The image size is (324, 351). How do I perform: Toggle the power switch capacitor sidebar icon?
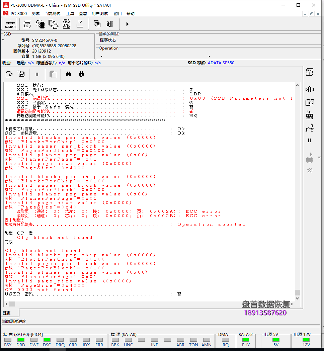pyautogui.click(x=310, y=128)
